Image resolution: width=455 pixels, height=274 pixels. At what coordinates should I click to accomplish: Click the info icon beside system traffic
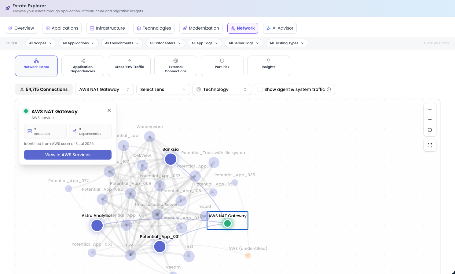point(329,89)
